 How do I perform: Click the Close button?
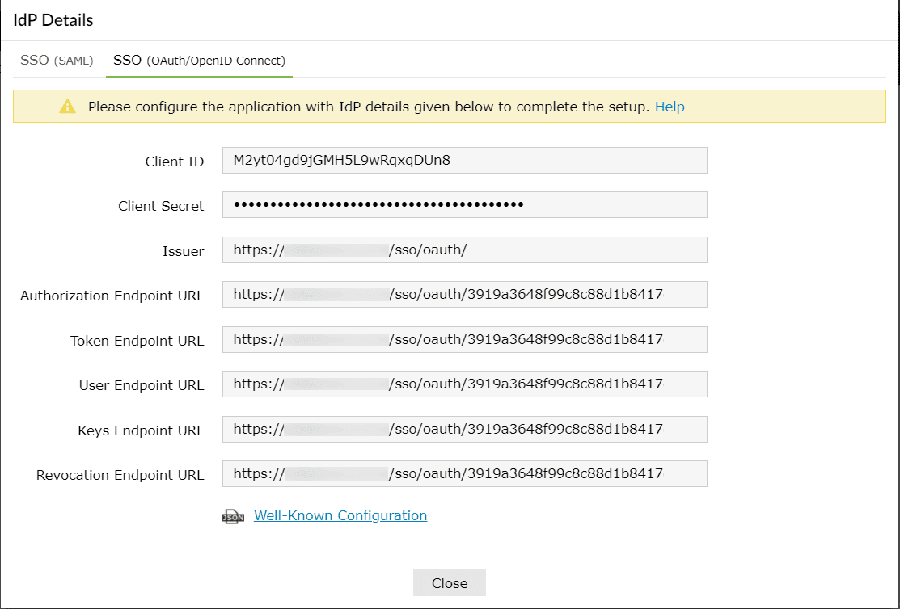point(449,582)
